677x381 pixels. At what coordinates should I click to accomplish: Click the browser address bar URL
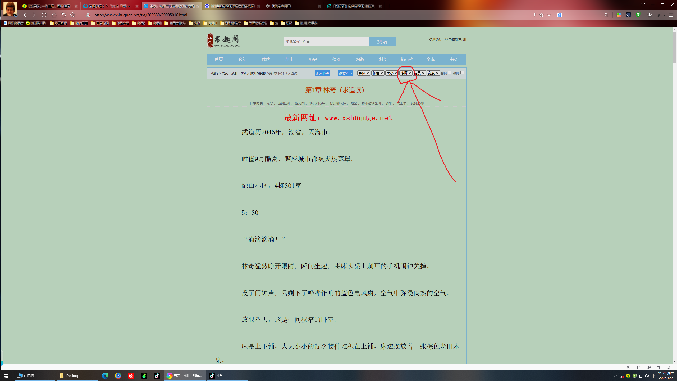[x=141, y=15]
